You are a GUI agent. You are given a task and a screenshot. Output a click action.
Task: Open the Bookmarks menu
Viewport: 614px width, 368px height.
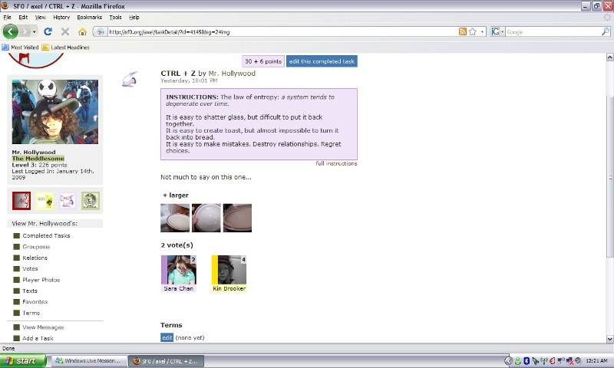[x=89, y=17]
